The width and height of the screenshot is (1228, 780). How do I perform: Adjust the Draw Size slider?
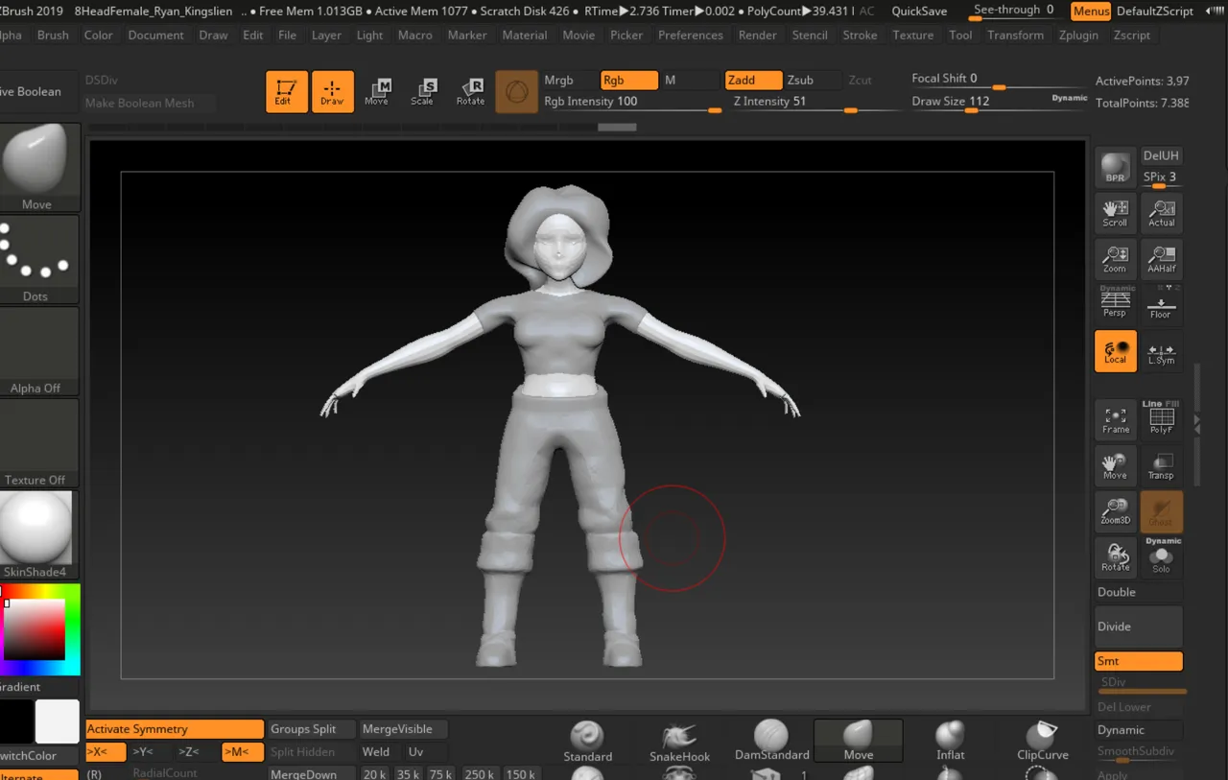[998, 102]
